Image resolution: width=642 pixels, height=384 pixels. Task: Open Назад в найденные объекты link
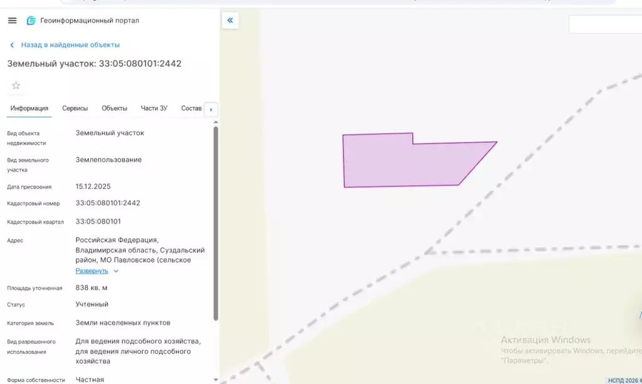coord(70,45)
